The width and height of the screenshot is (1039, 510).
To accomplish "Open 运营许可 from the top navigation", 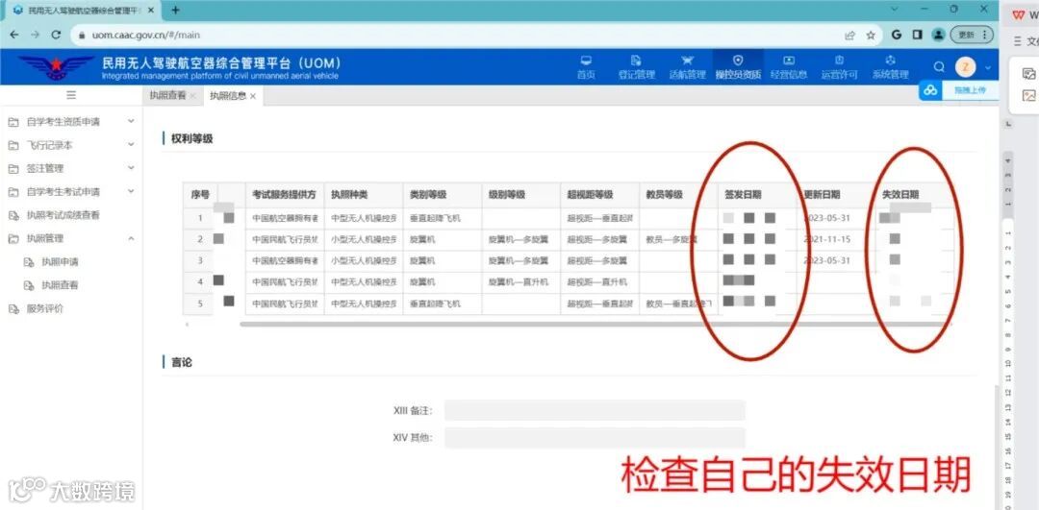I will (x=840, y=67).
